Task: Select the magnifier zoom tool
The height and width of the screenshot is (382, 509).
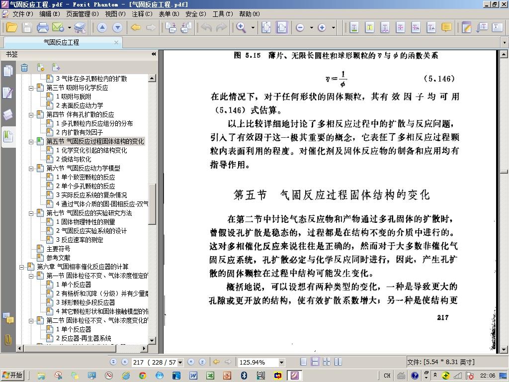Action: (x=241, y=27)
